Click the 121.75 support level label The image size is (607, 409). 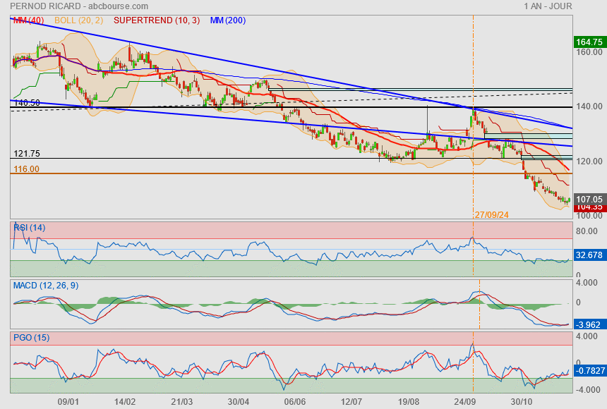[27, 154]
